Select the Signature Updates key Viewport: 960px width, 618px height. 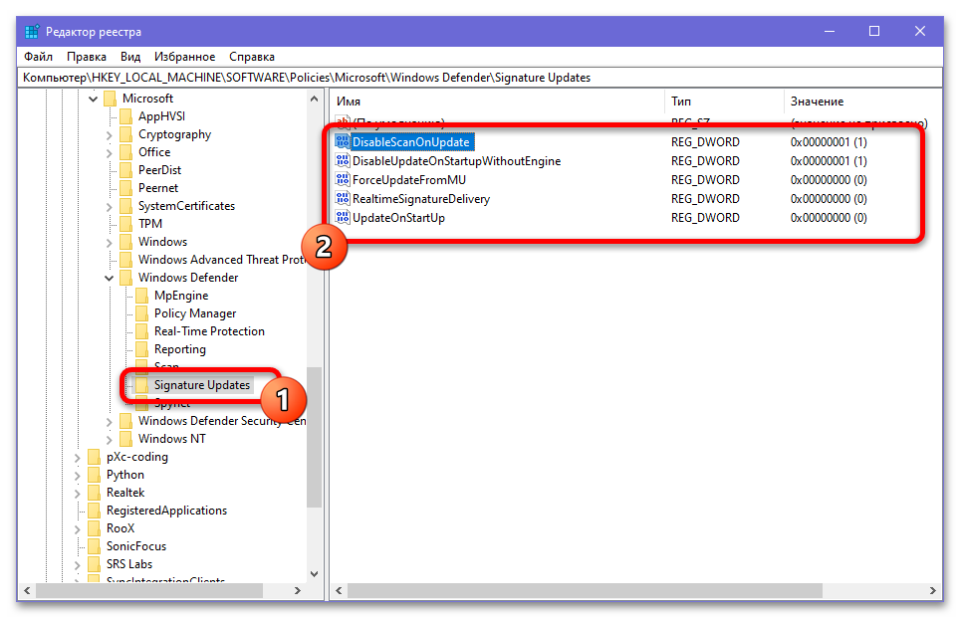(202, 385)
